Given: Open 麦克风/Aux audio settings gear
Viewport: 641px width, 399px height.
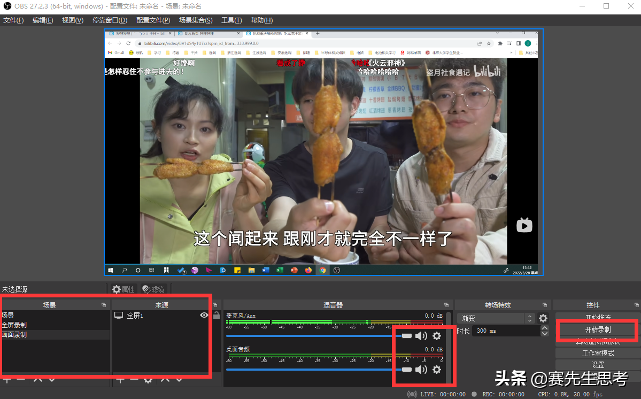Looking at the screenshot, I should click(437, 336).
